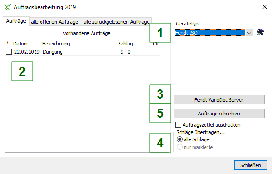
Task: Click the Datum column header
Action: coord(21,44)
